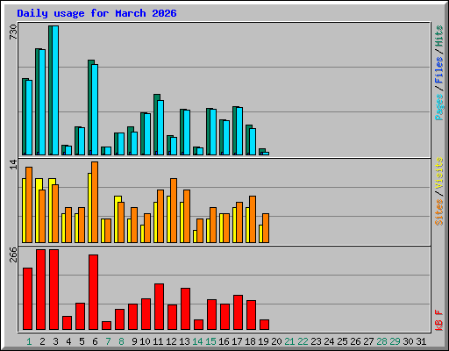This screenshot has width=449, height=351.
Task: Click the tallest cyan pages bar for day 3
Action: click(x=55, y=90)
